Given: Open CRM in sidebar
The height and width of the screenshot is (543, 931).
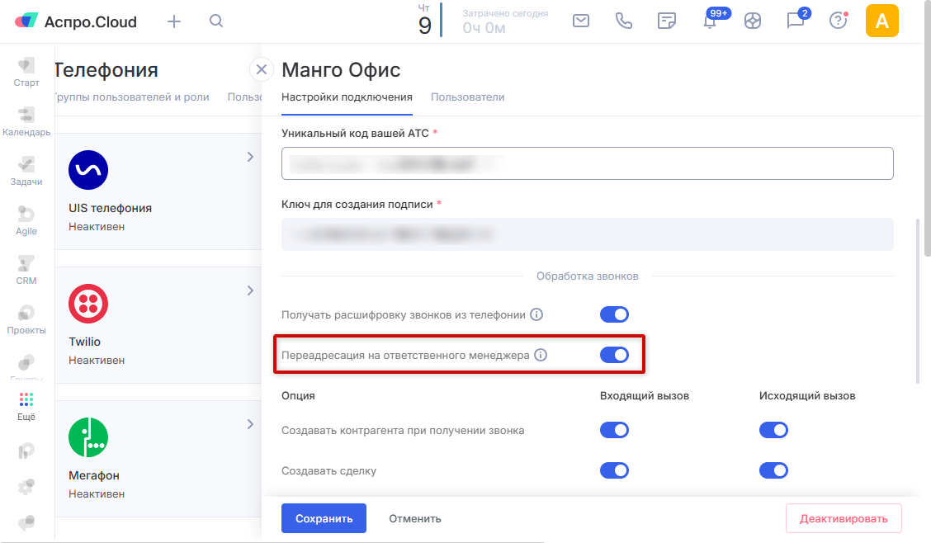Looking at the screenshot, I should (x=26, y=271).
